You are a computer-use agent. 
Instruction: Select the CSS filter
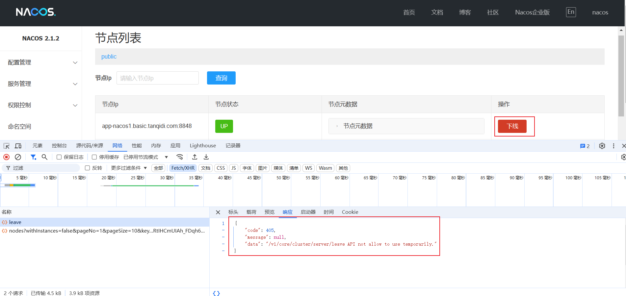(221, 168)
